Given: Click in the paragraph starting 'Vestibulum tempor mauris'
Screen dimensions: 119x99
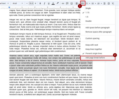Looking at the screenshot, I should point(45,43).
